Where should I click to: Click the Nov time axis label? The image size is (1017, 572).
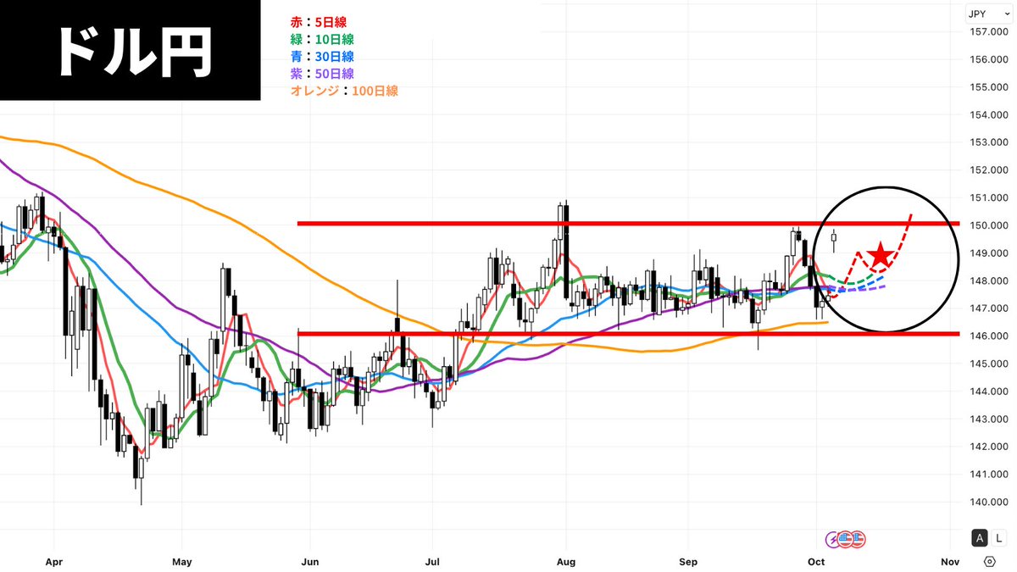949,561
